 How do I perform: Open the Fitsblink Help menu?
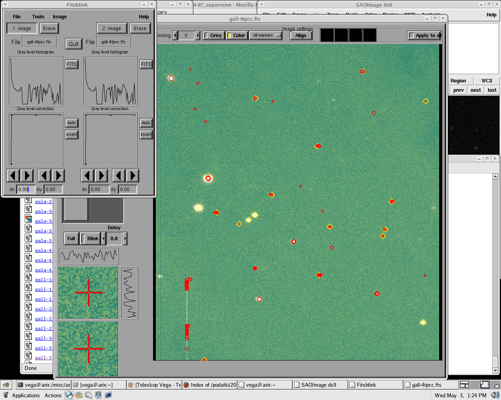[144, 17]
